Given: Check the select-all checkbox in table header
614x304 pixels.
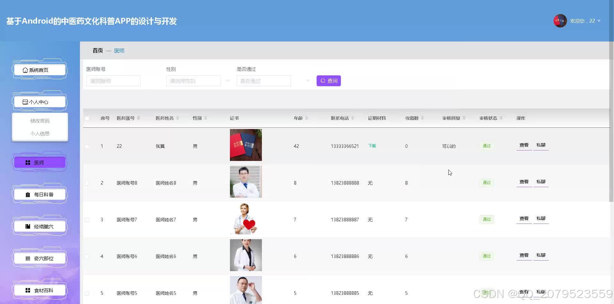Looking at the screenshot, I should pos(87,118).
